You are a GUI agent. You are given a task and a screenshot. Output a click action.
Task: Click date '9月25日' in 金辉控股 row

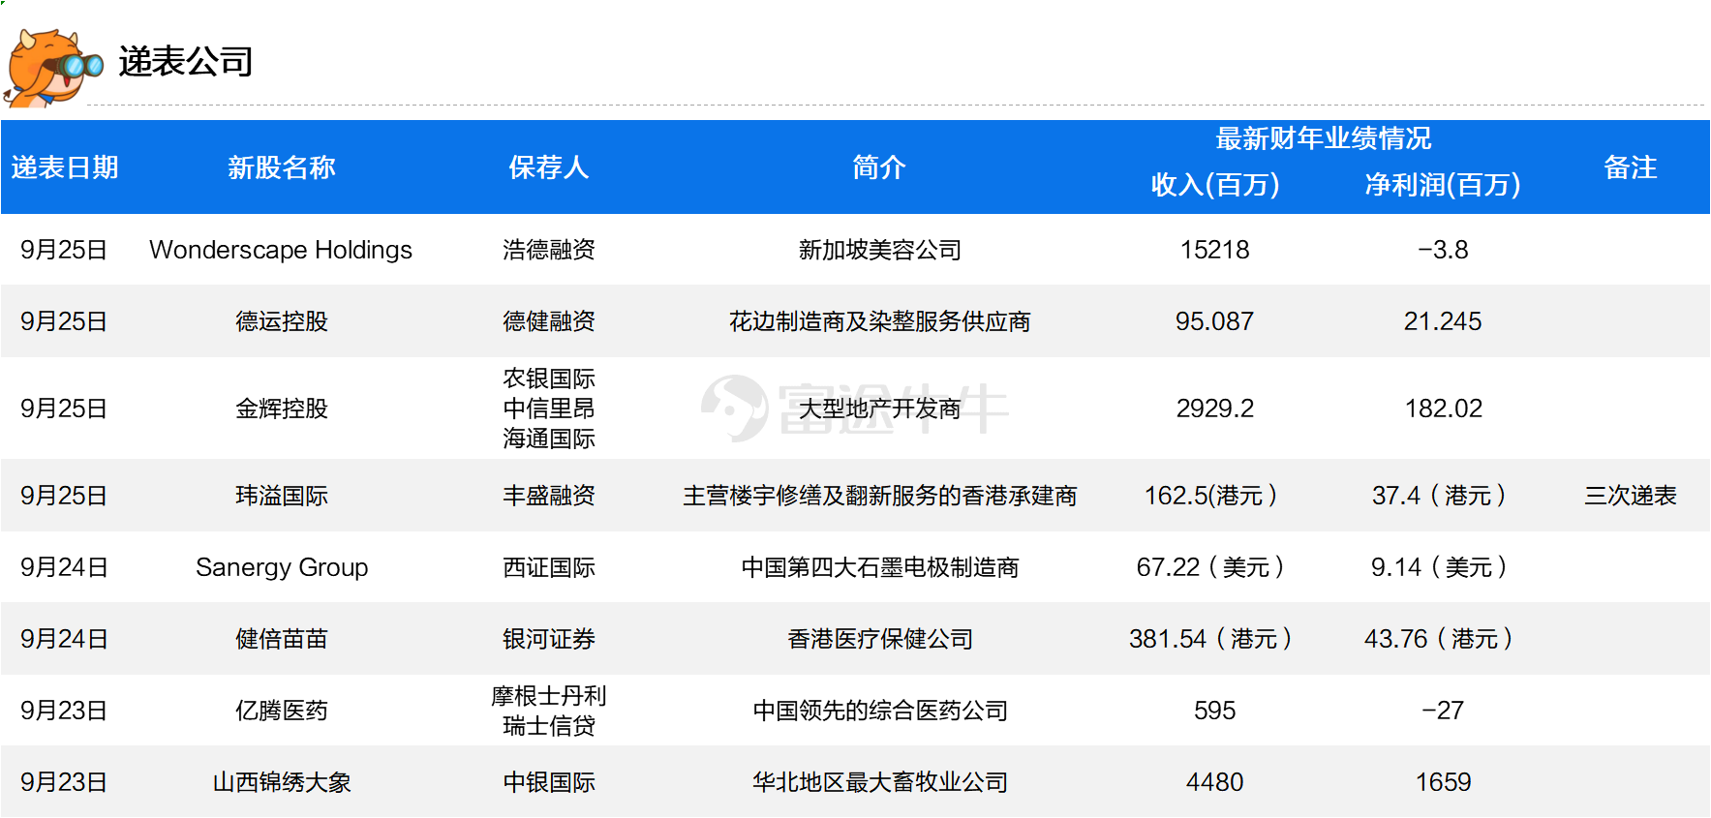pyautogui.click(x=64, y=409)
